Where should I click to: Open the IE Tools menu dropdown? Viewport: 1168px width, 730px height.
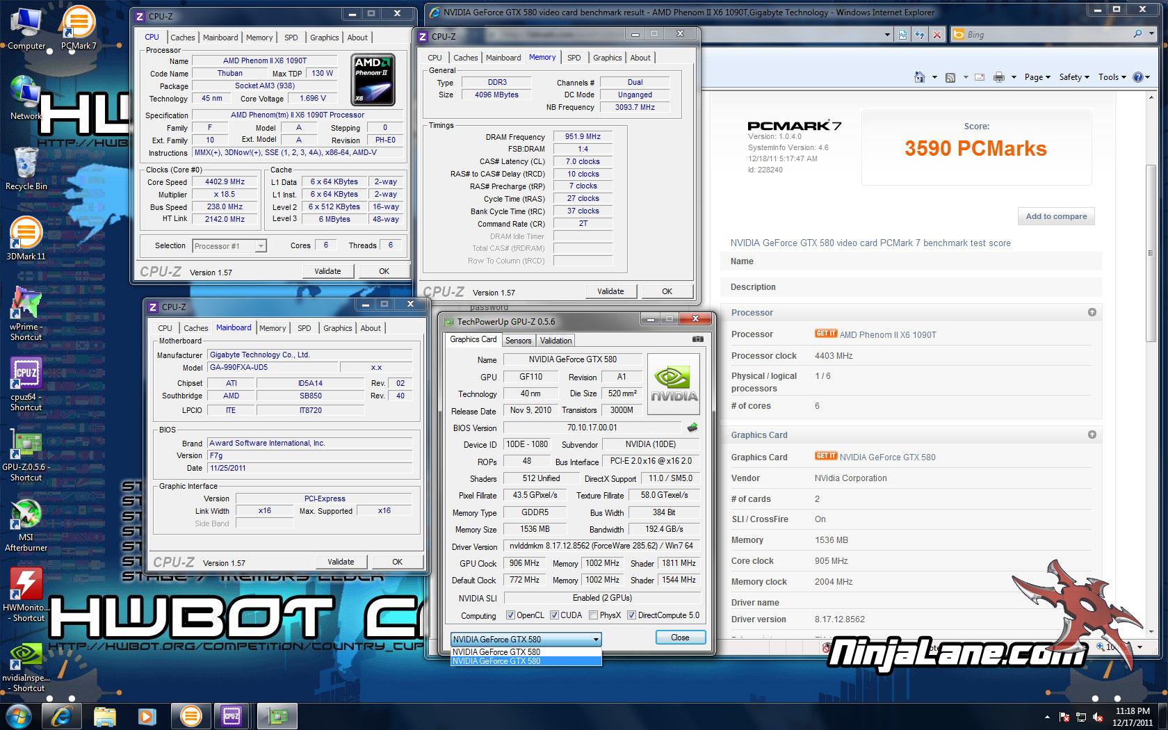pos(1112,77)
